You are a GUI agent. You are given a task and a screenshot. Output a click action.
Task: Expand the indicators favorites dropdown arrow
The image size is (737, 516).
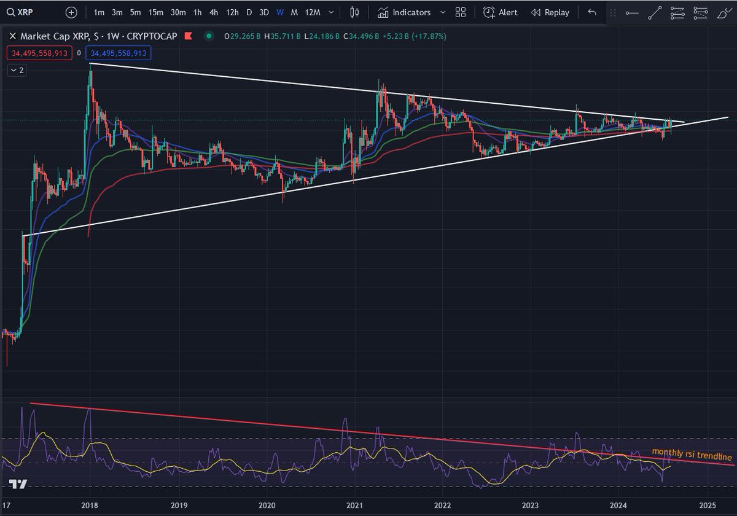(x=443, y=12)
